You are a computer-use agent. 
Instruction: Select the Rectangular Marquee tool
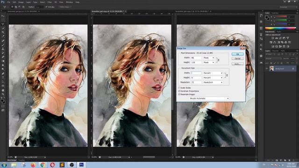pos(3,20)
